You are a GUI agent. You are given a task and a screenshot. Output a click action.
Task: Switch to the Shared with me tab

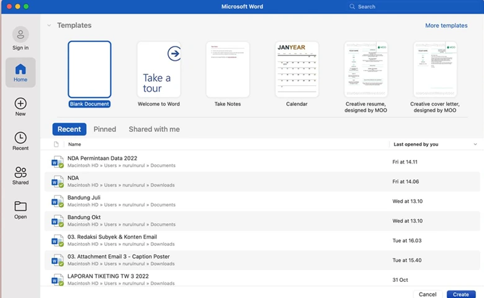coord(154,129)
